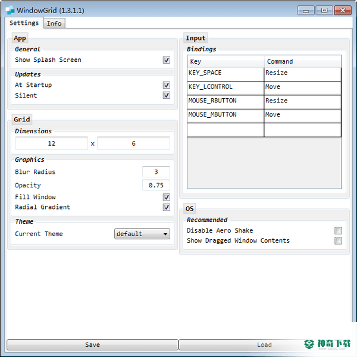Toggle Show Splash Screen checkbox

pos(167,60)
